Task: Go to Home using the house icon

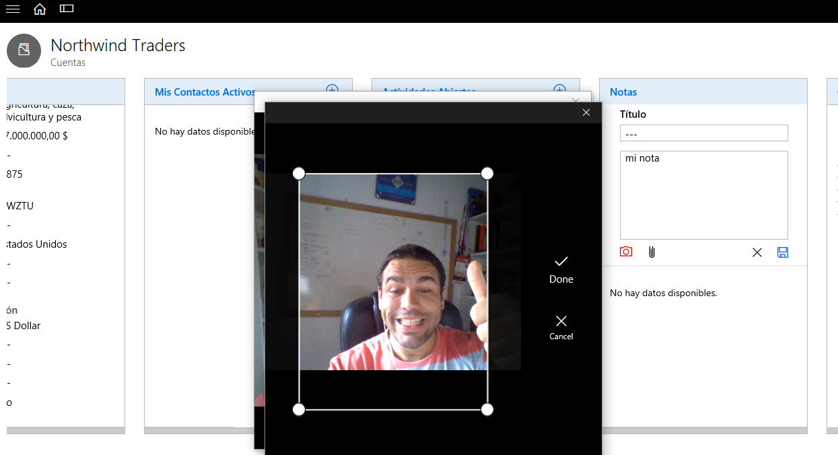Action: click(x=40, y=9)
